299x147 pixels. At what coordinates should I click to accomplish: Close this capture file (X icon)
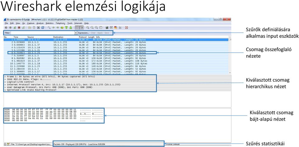coord(38,28)
